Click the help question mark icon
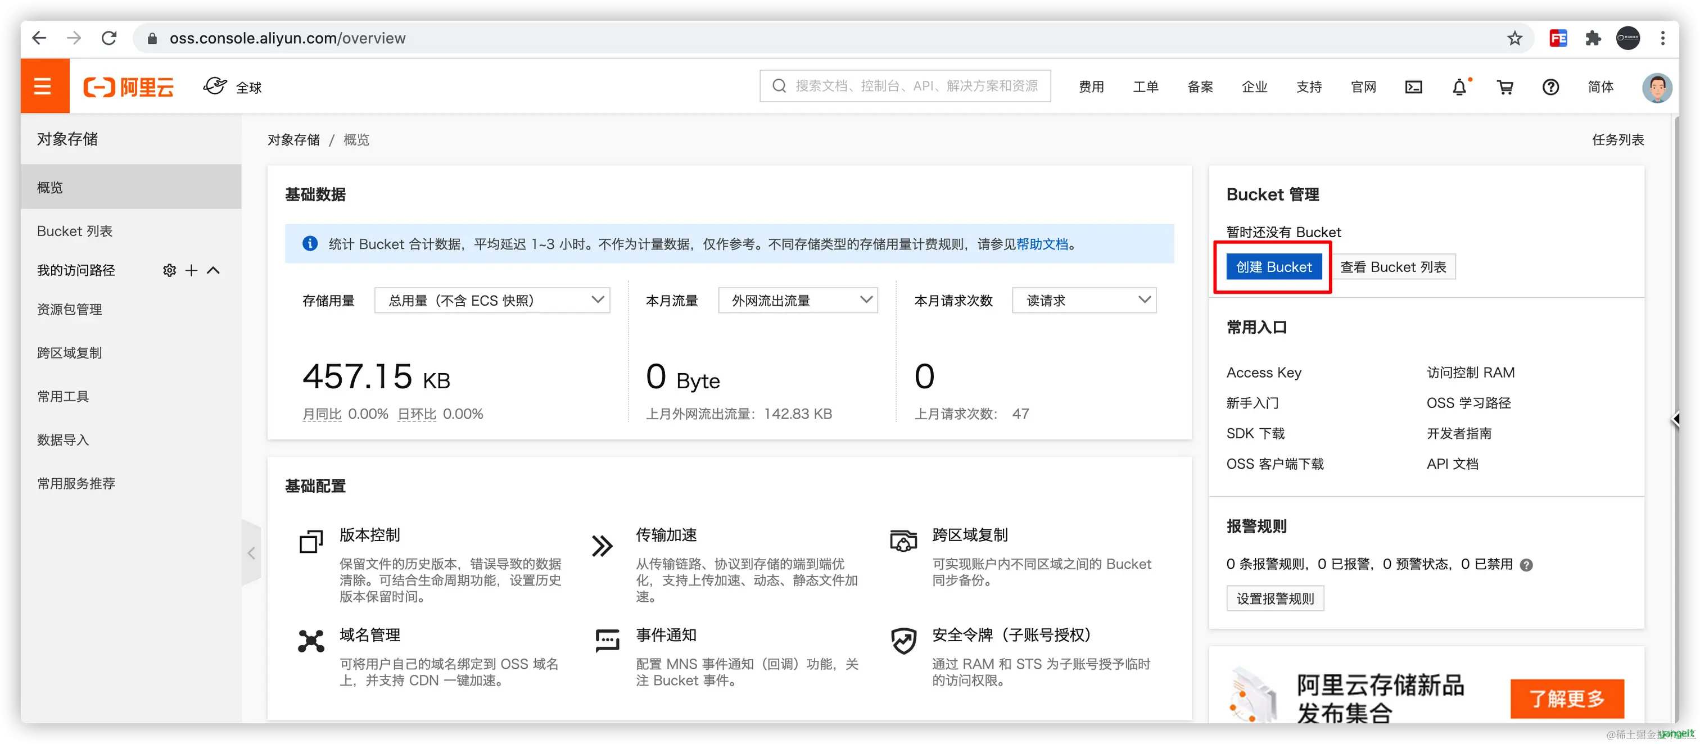 click(x=1551, y=87)
